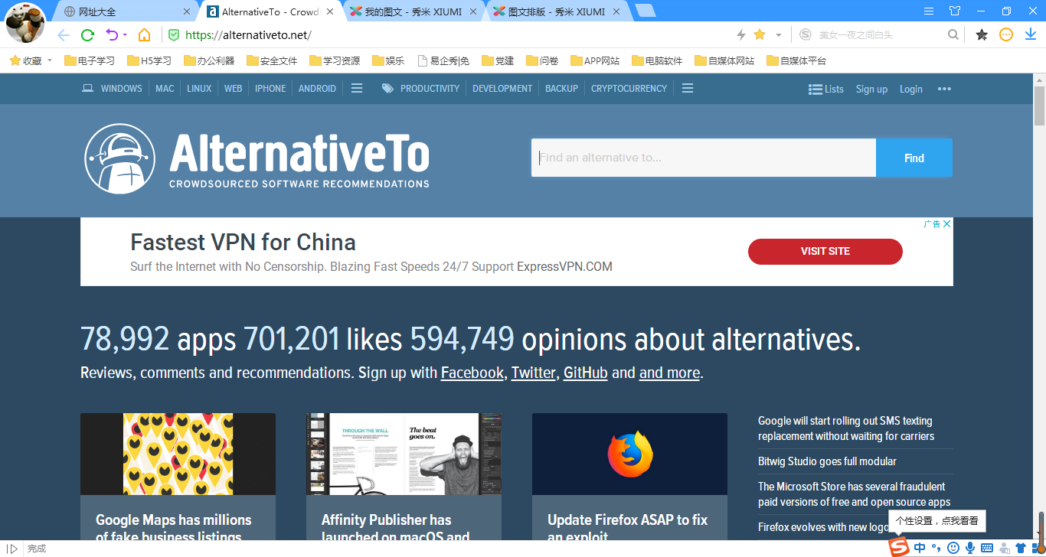Open the 办公利器 bookmark folder
The image size is (1046, 557).
click(x=209, y=60)
